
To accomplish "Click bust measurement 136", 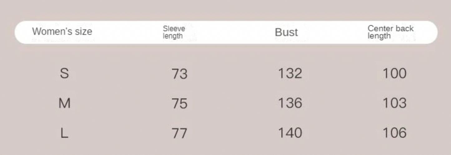I will [290, 103].
